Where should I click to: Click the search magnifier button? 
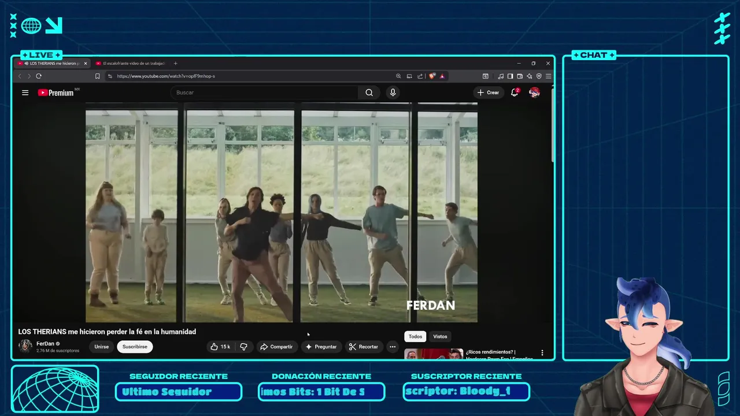pyautogui.click(x=369, y=92)
